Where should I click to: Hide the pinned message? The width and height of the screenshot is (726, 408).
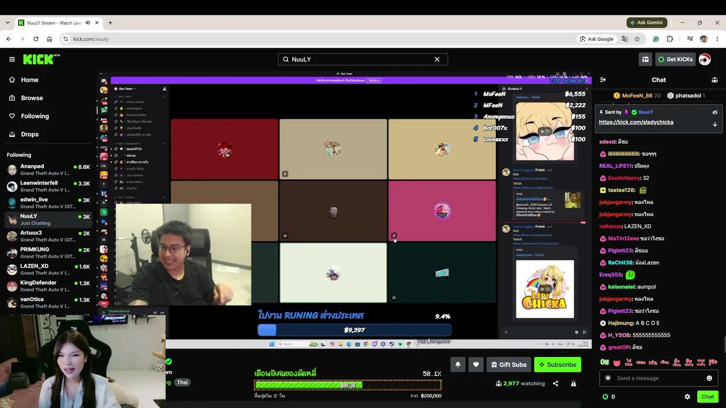pyautogui.click(x=715, y=112)
